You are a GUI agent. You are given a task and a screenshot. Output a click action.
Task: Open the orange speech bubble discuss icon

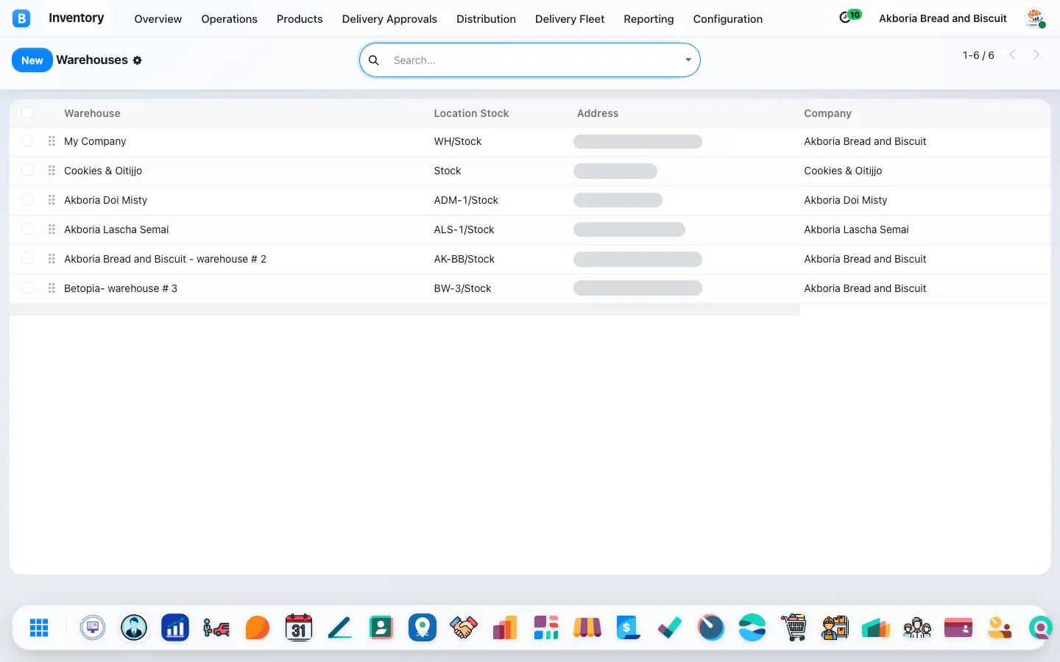click(x=258, y=627)
